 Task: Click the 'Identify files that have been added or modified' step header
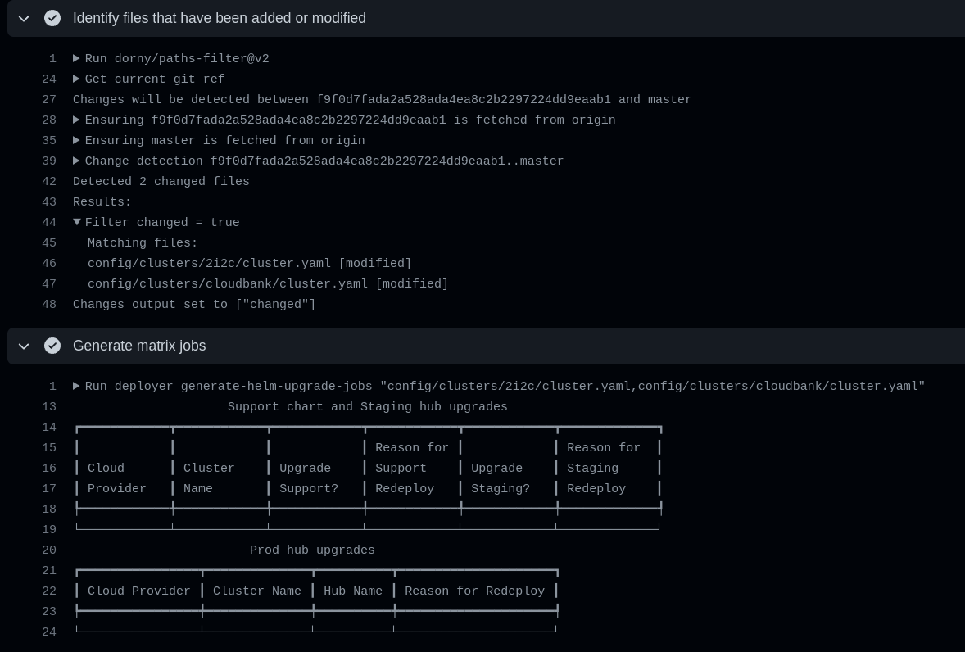click(x=220, y=18)
